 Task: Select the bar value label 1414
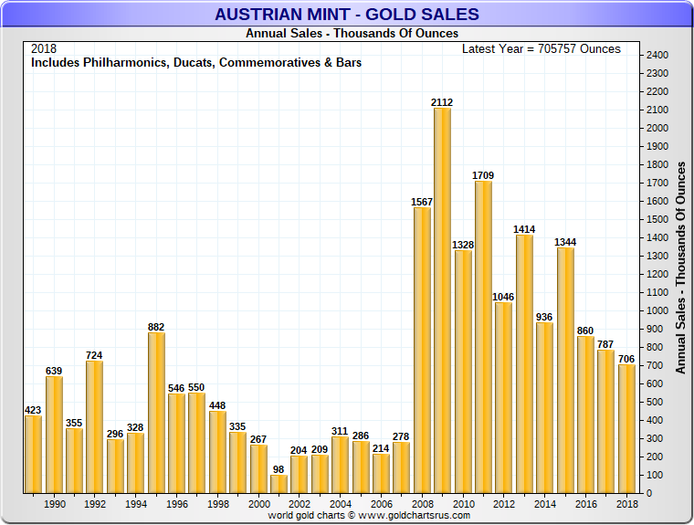pyautogui.click(x=524, y=229)
